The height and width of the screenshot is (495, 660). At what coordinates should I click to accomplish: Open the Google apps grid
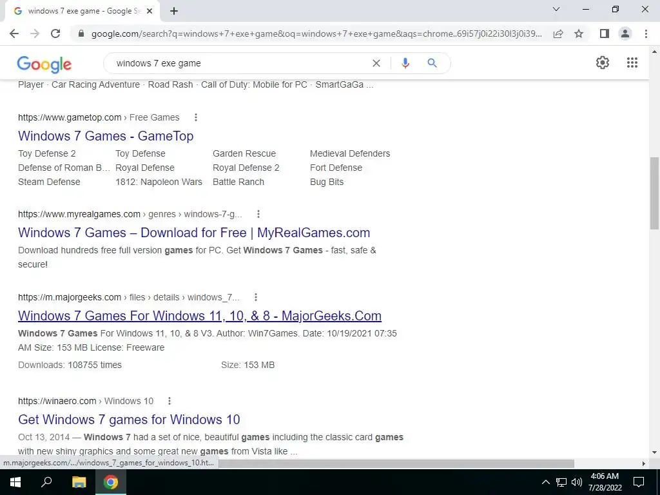pyautogui.click(x=632, y=63)
